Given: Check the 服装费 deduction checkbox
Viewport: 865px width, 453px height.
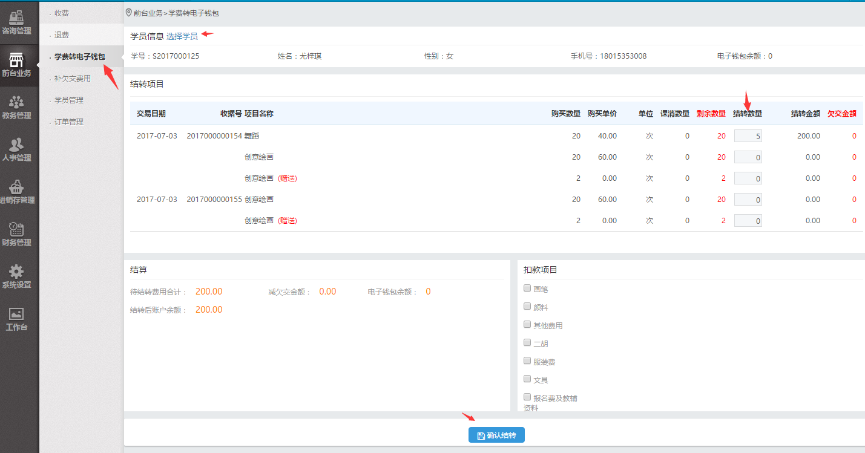Looking at the screenshot, I should (x=527, y=361).
